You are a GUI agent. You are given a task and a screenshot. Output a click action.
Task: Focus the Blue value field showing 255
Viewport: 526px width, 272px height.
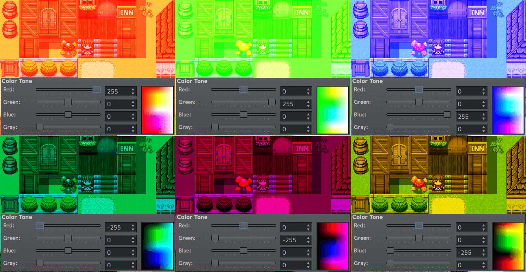(471, 117)
